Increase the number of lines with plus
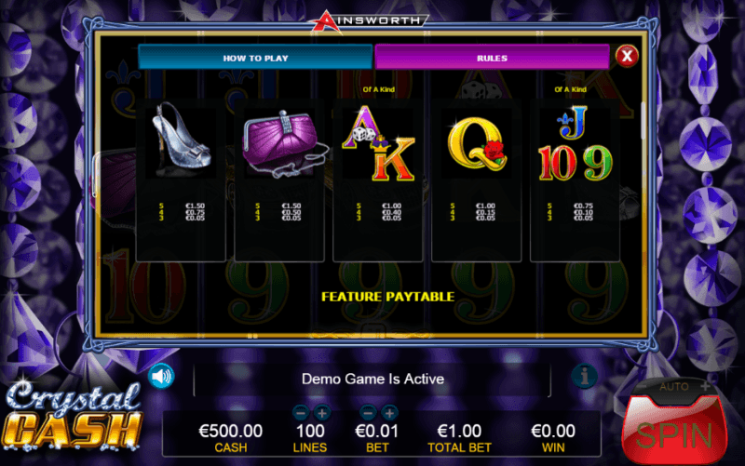 pyautogui.click(x=322, y=413)
